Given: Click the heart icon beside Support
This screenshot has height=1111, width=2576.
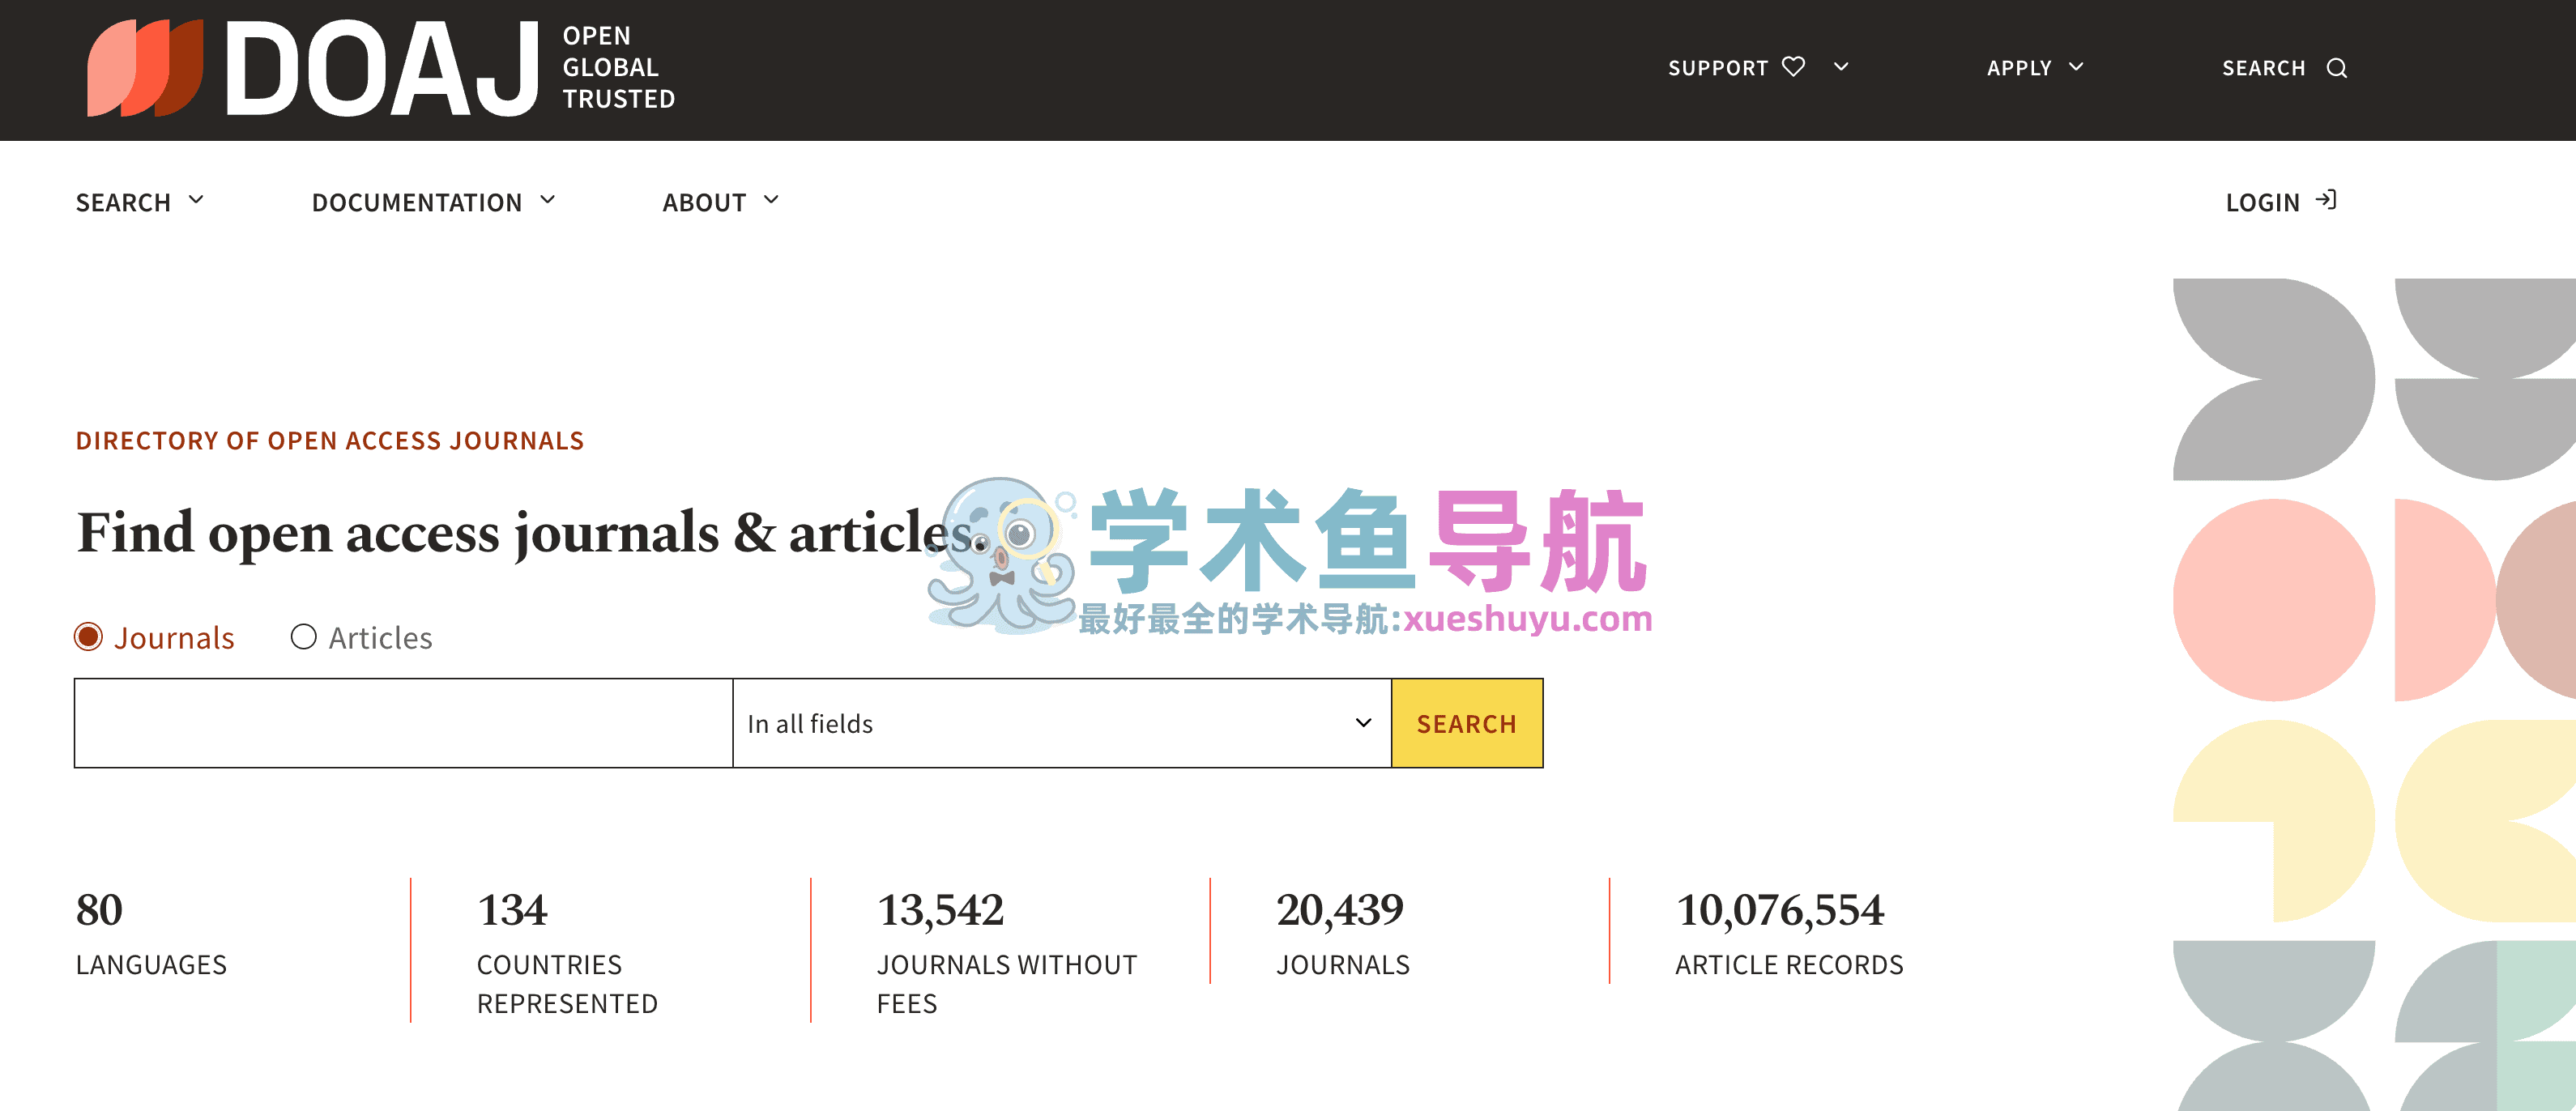Looking at the screenshot, I should pos(1793,67).
